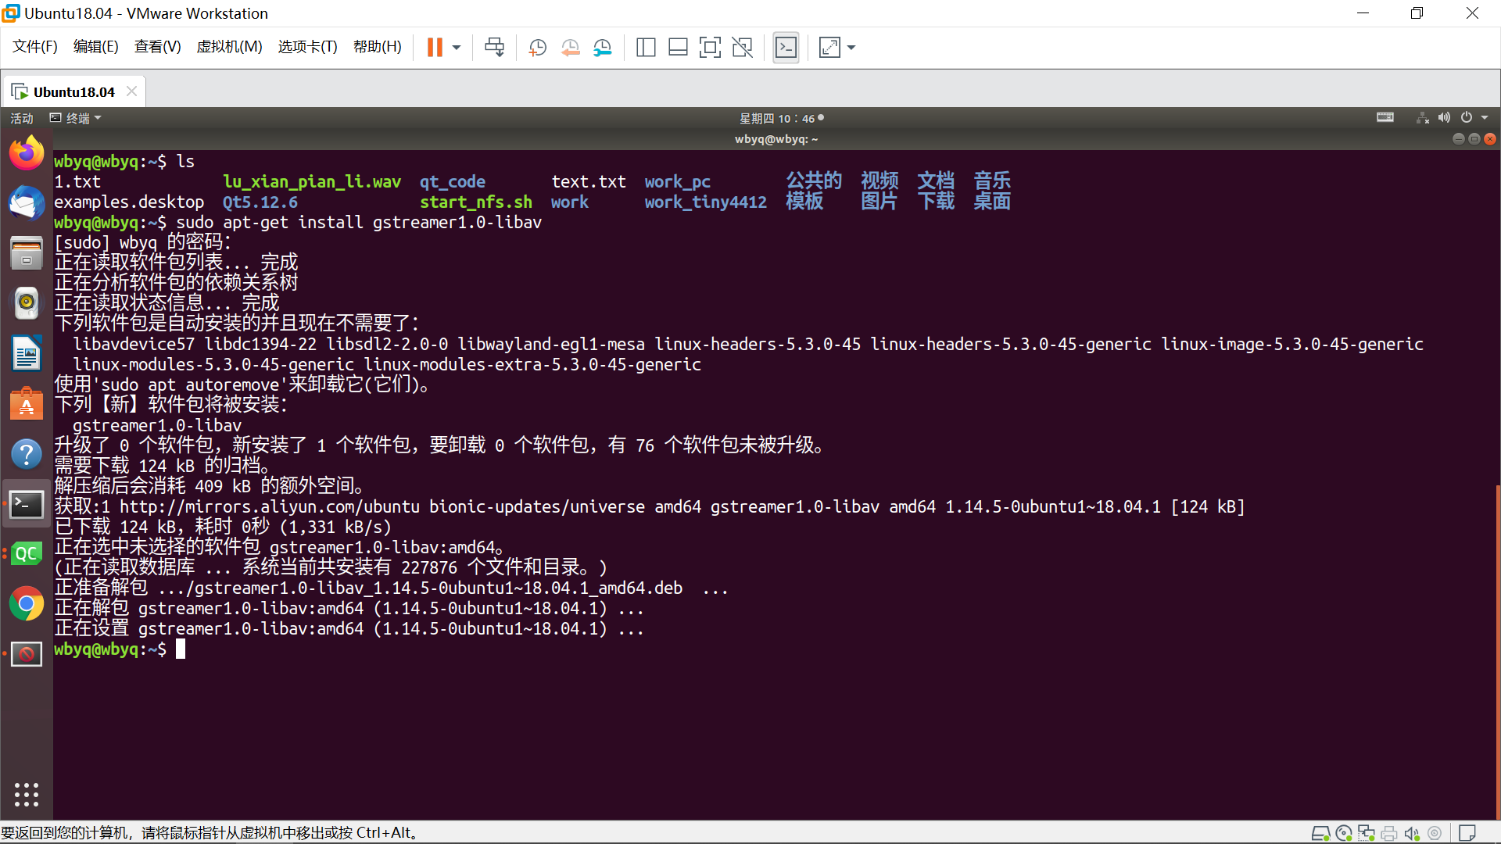
Task: Open Ubuntu Software center icon
Action: pos(26,404)
